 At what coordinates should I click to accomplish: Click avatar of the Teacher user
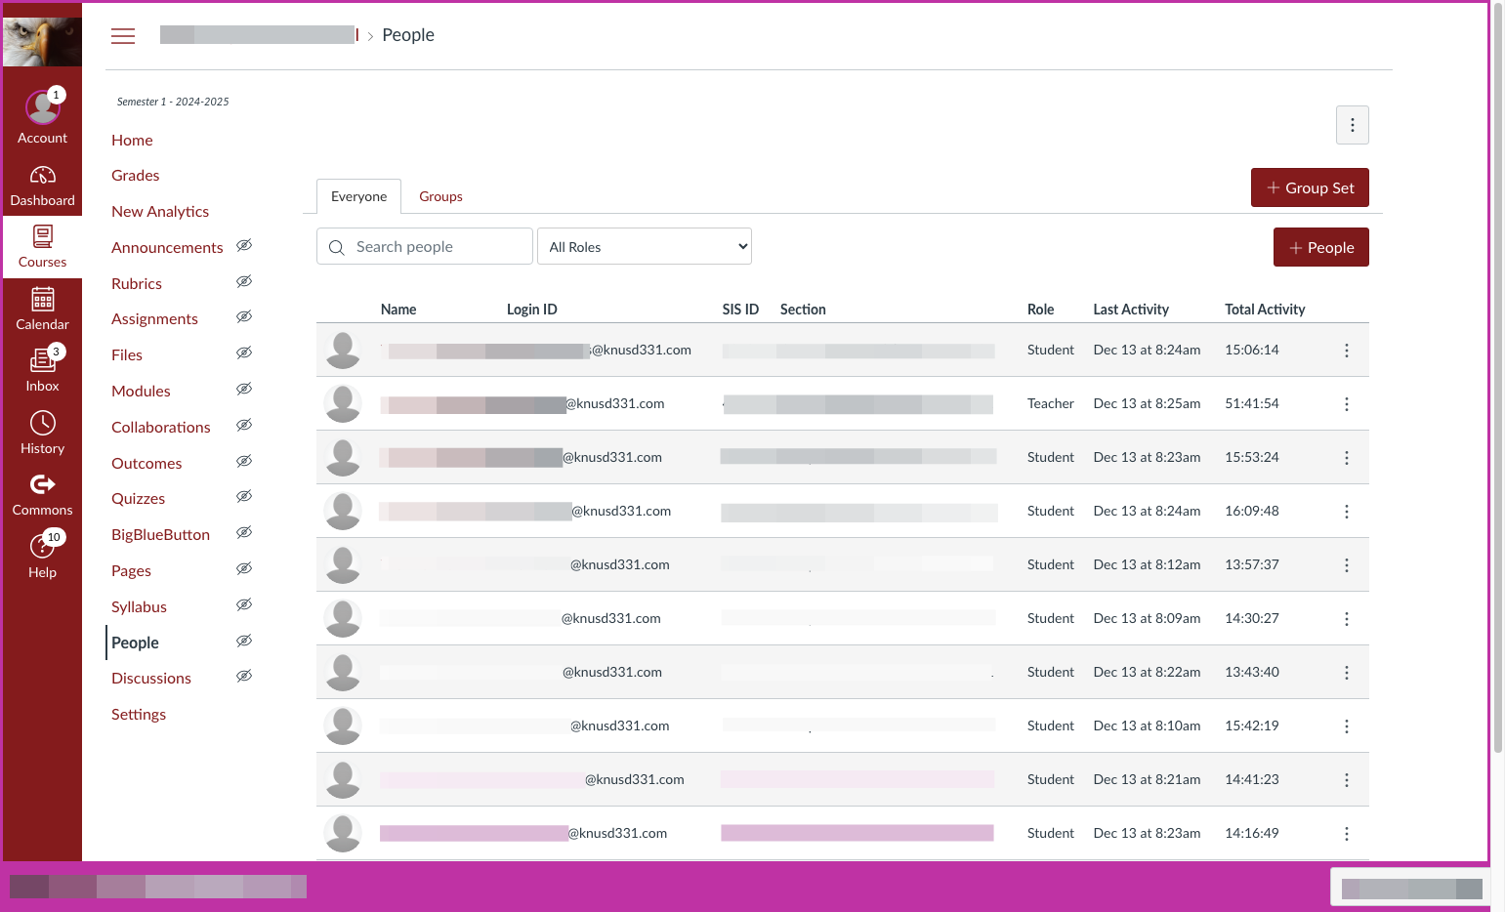[x=343, y=403]
